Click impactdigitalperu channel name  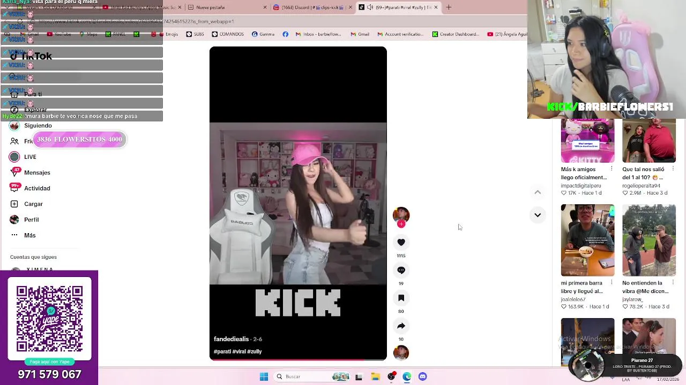[584, 186]
